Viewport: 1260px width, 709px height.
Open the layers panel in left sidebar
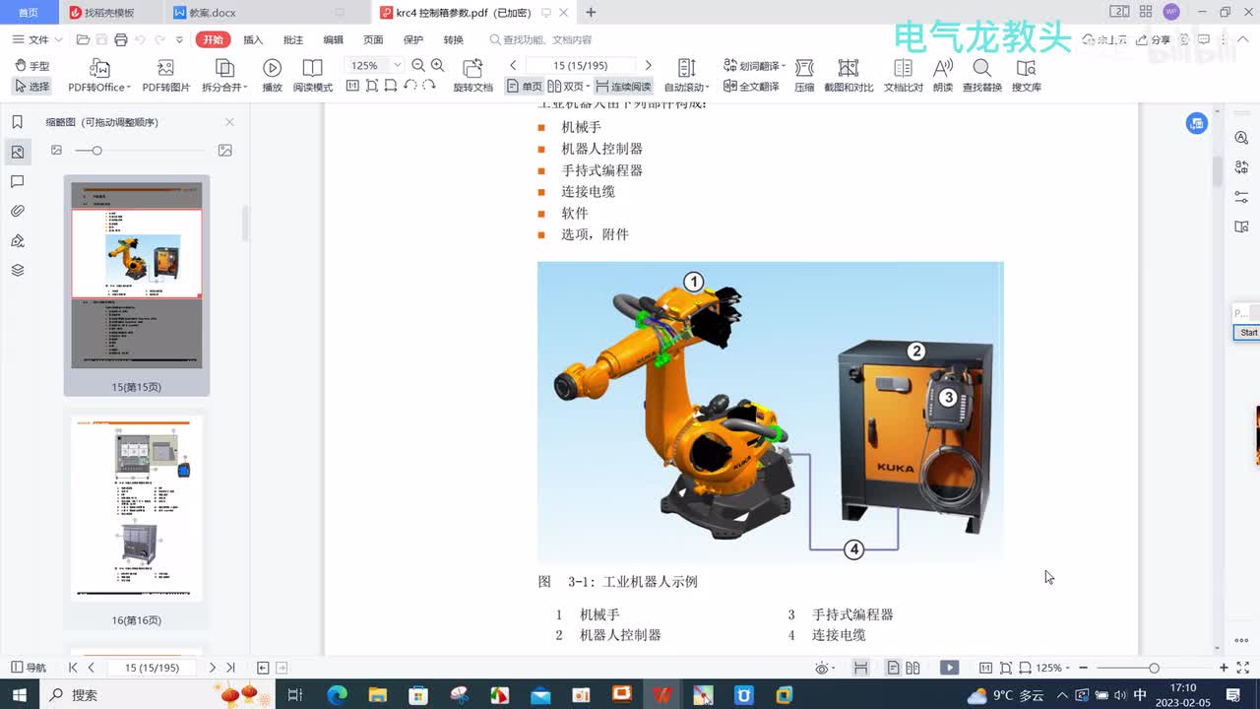[17, 270]
